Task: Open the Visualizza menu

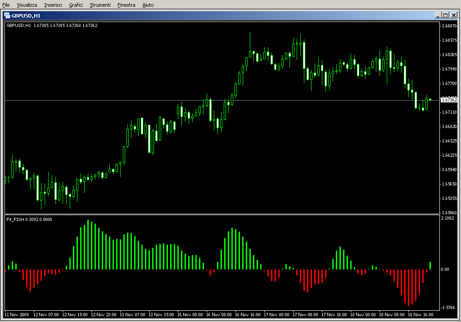Action: pyautogui.click(x=27, y=5)
